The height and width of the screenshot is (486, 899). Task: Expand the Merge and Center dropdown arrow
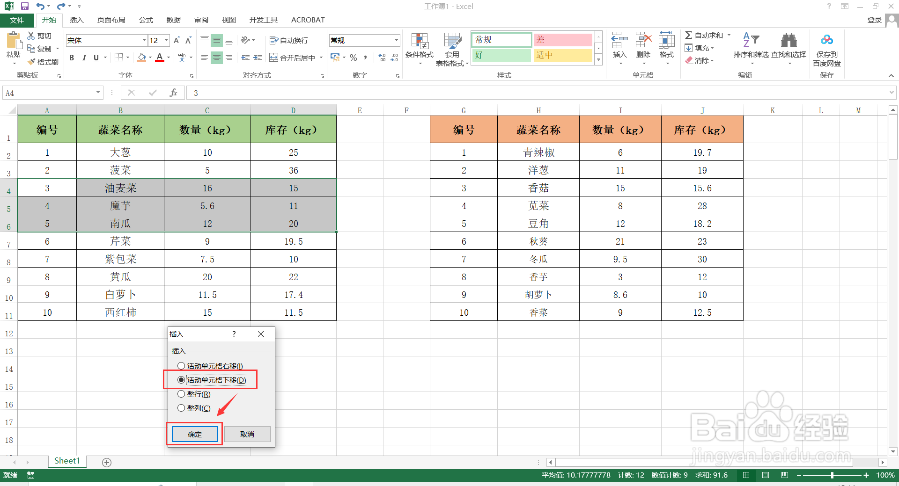[x=321, y=58]
